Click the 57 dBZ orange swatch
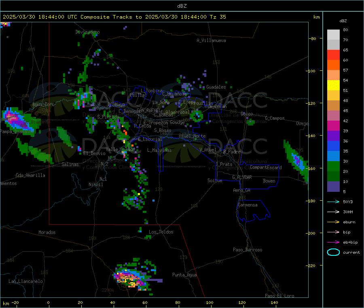Image resolution: width=364 pixels, height=308 pixels. 333,65
